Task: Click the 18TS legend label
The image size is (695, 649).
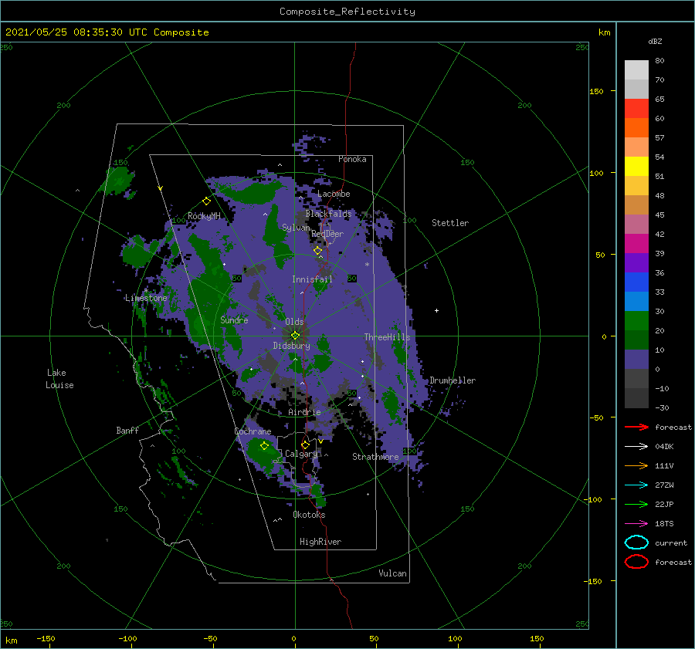Action: tap(664, 524)
